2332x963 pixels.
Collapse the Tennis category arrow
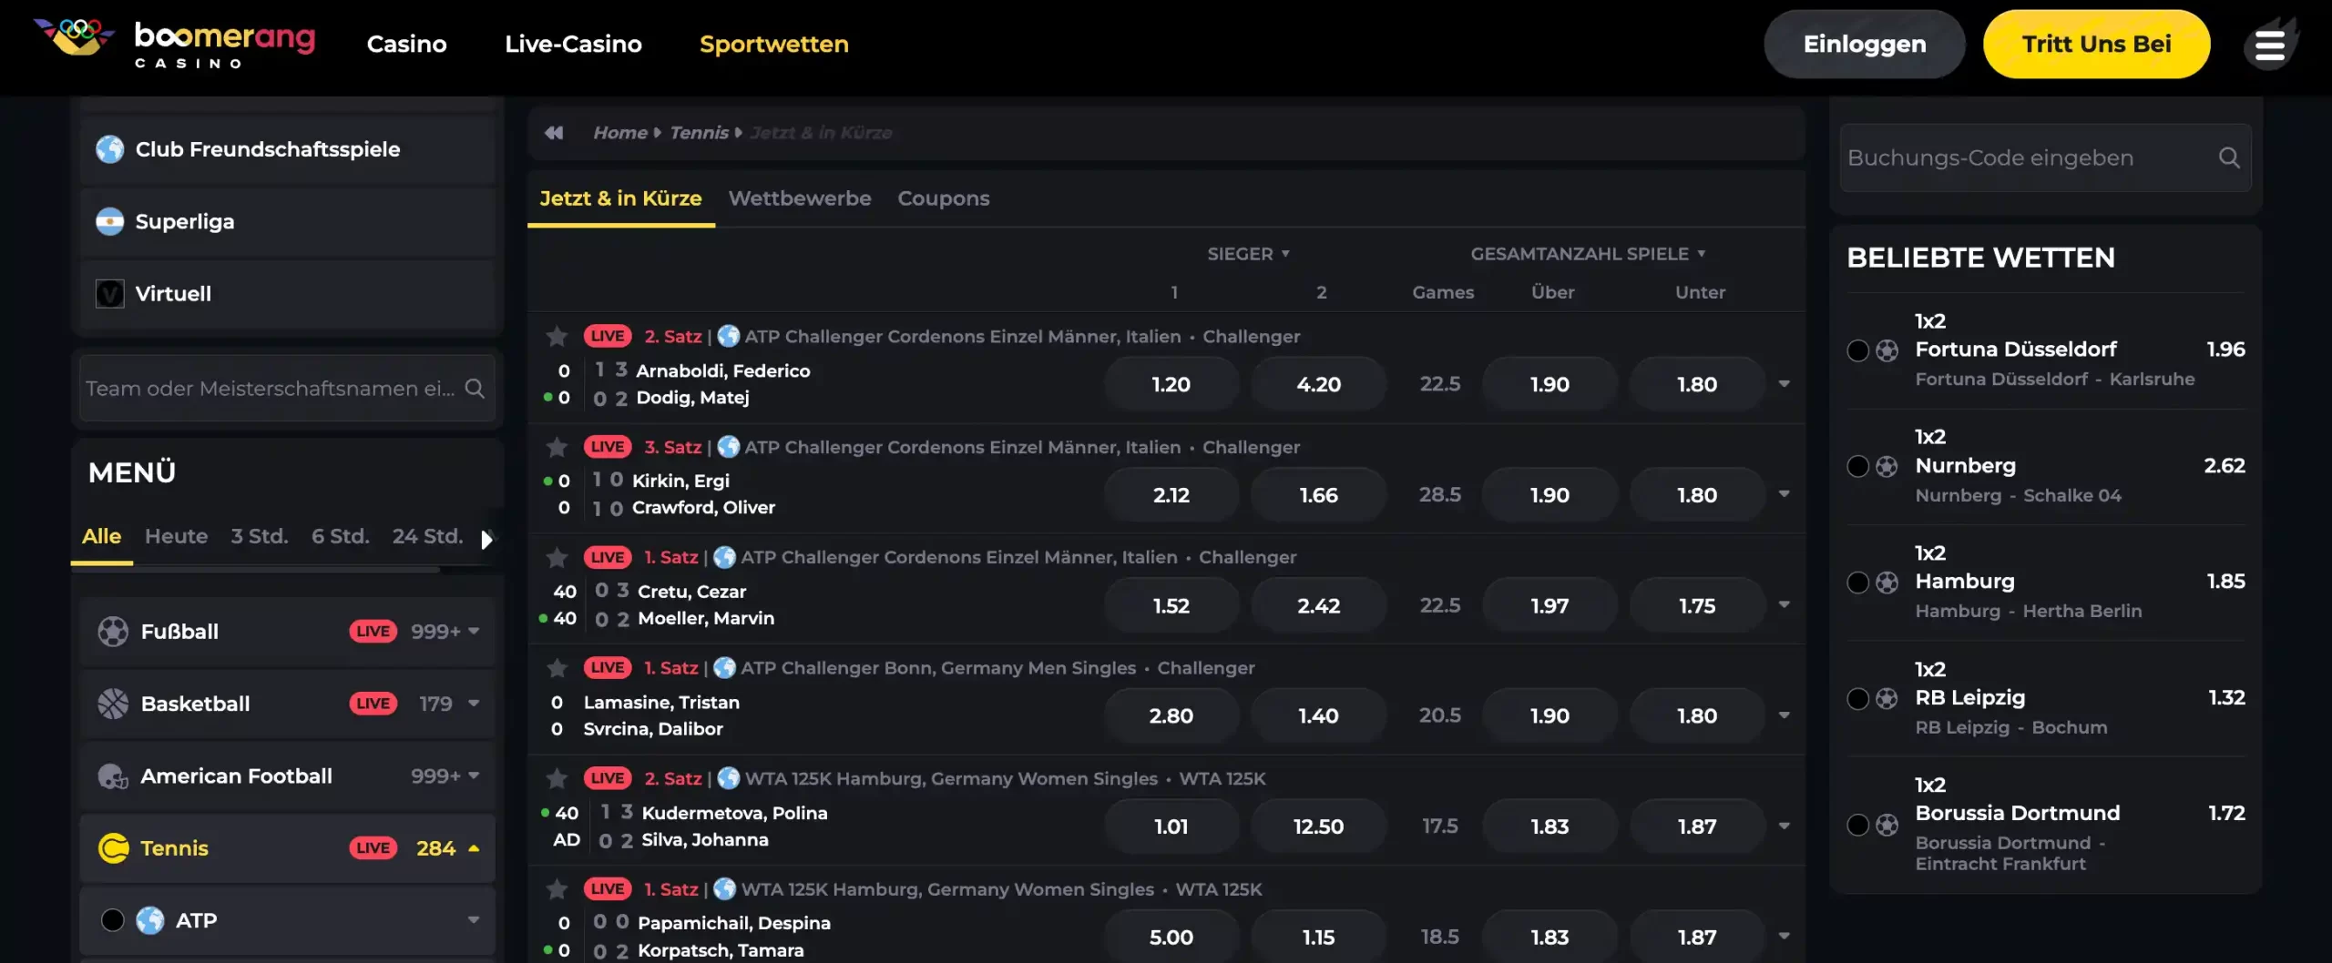[474, 848]
